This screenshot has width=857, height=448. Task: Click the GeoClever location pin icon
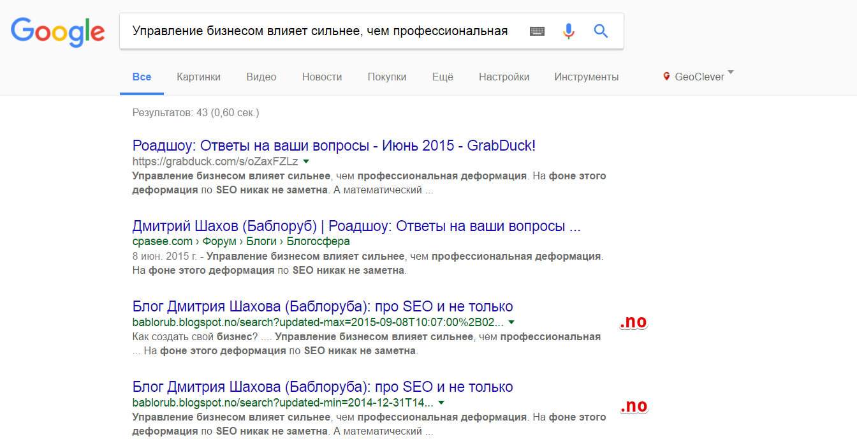667,77
